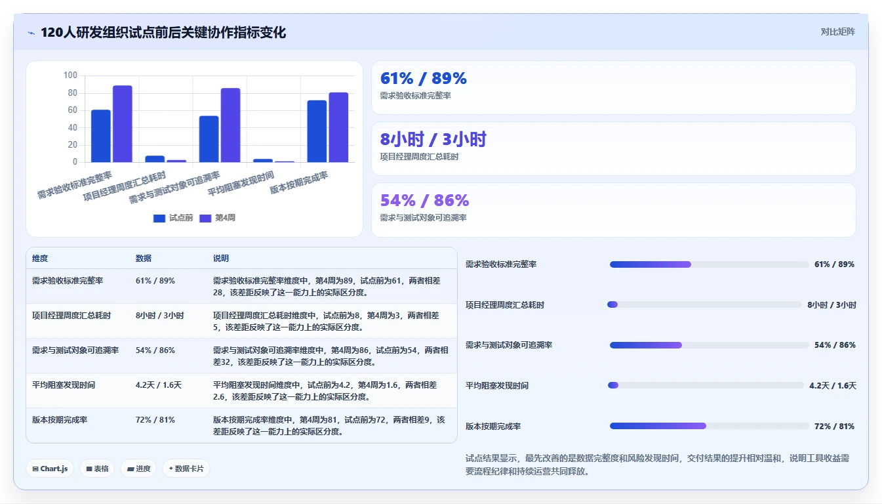882x504 pixels.
Task: Click the 试点前 bar for 版本按期完成率 in chart
Action: [317, 131]
